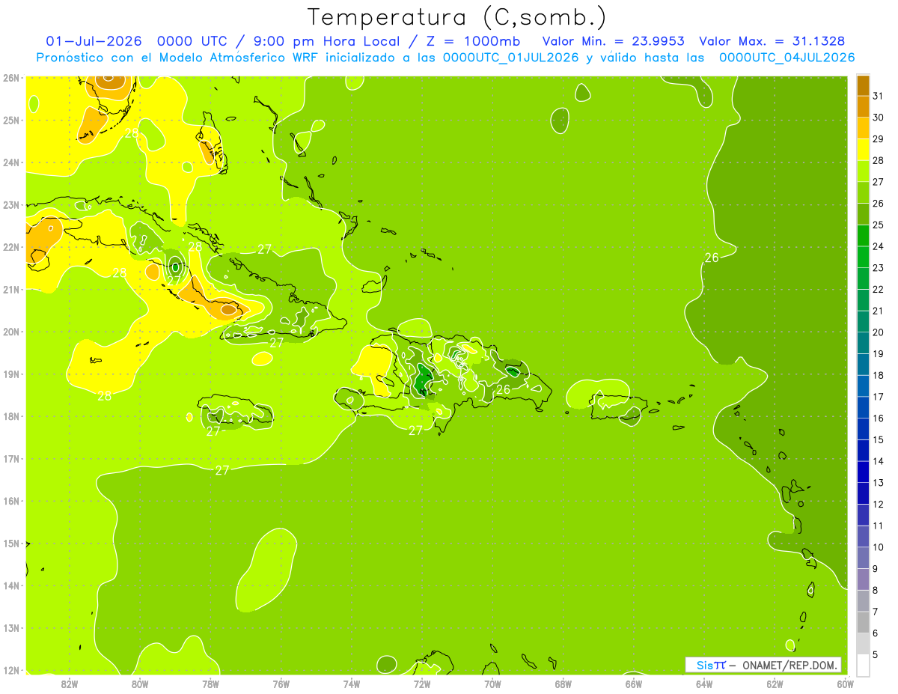Pick the 13 degree dark blue legend swatch
The height and width of the screenshot is (694, 898).
pos(863,472)
